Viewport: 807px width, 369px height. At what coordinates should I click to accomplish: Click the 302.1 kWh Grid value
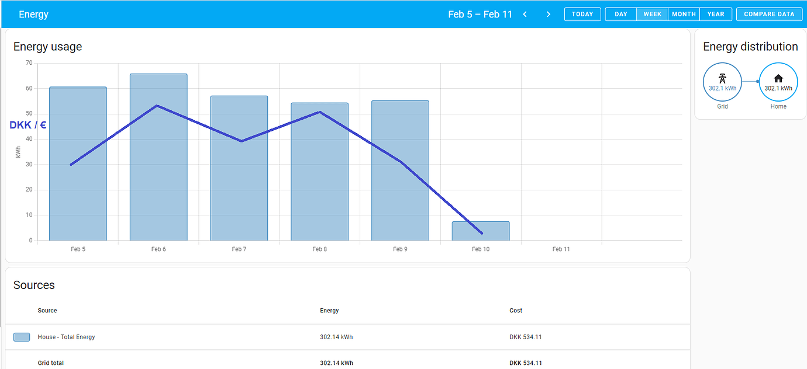pos(723,89)
